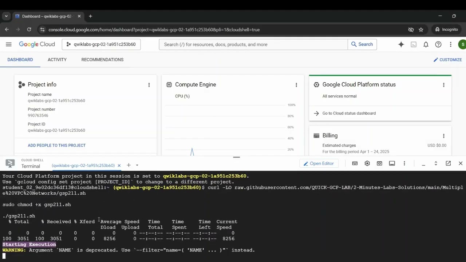Click the Google Cloud logo
Viewport: 466px width, 262px height.
click(x=37, y=44)
